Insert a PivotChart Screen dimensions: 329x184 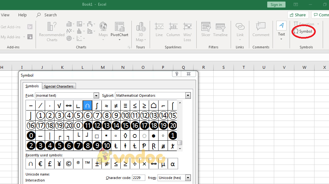click(x=119, y=30)
